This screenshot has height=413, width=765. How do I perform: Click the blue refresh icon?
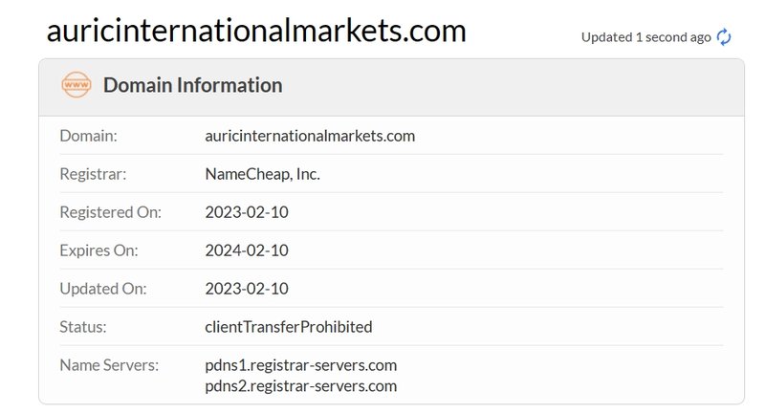click(x=724, y=37)
